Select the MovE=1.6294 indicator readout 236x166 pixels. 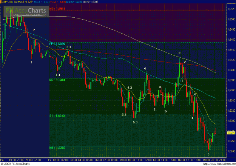25,2
